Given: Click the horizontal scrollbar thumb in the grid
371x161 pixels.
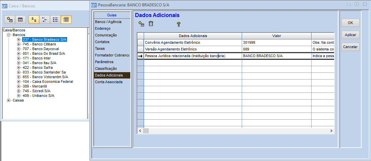Looking at the screenshot, I should tap(146, 131).
